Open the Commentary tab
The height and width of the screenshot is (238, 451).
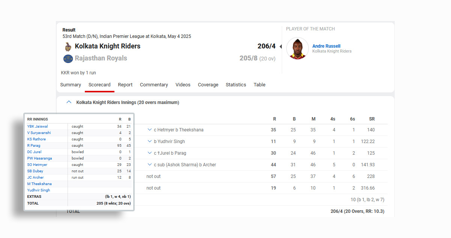pyautogui.click(x=154, y=85)
